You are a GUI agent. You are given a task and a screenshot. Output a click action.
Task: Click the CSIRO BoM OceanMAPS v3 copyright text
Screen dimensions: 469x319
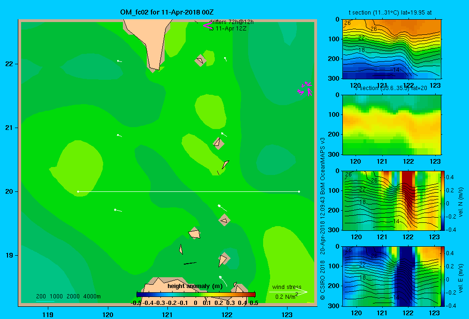click(x=323, y=219)
